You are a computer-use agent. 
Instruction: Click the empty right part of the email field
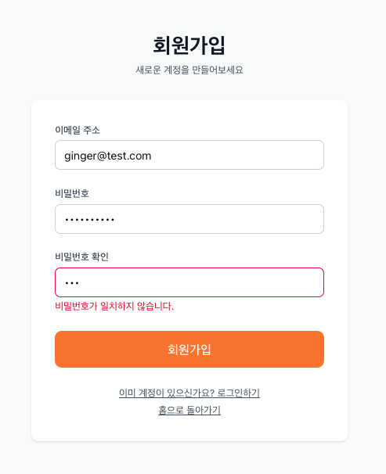pyautogui.click(x=257, y=155)
